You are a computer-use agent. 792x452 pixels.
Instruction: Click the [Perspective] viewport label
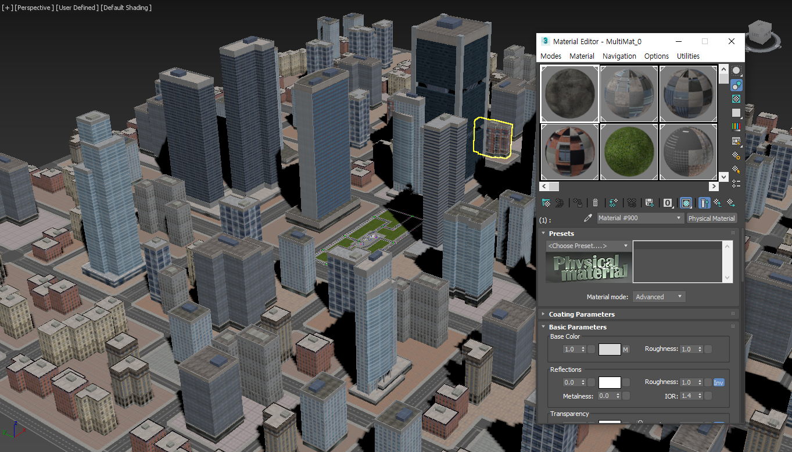34,8
